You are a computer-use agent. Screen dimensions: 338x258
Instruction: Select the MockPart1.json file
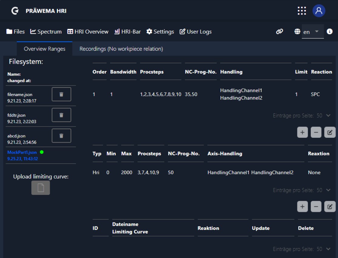coord(22,152)
